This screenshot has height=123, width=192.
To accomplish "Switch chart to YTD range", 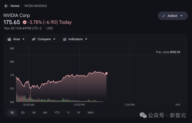I will pos(57,113).
